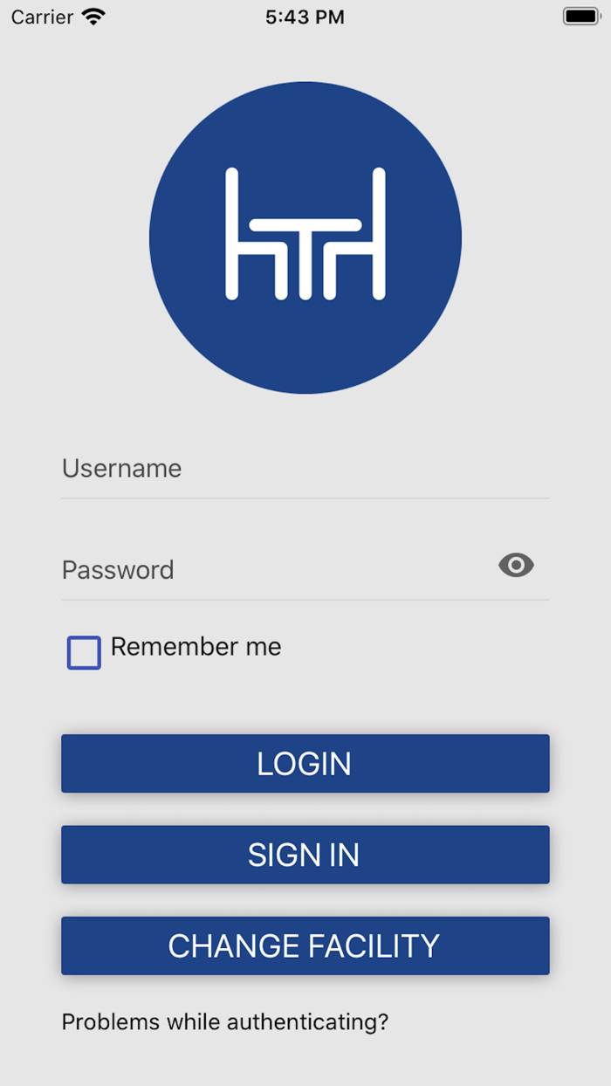Click the table shape in logo

(305, 225)
